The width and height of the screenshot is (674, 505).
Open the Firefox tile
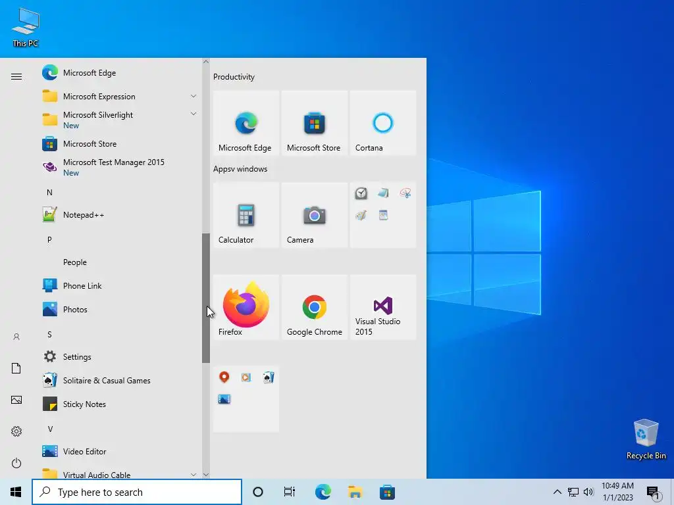(x=246, y=308)
